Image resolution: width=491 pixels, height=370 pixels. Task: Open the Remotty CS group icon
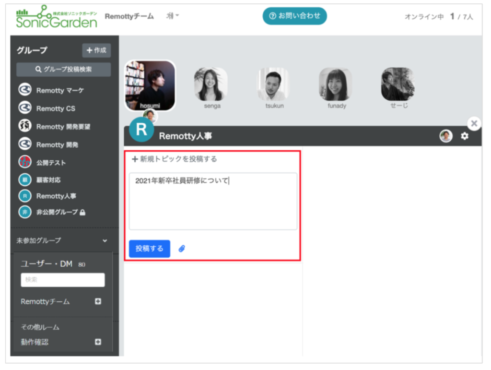point(25,108)
